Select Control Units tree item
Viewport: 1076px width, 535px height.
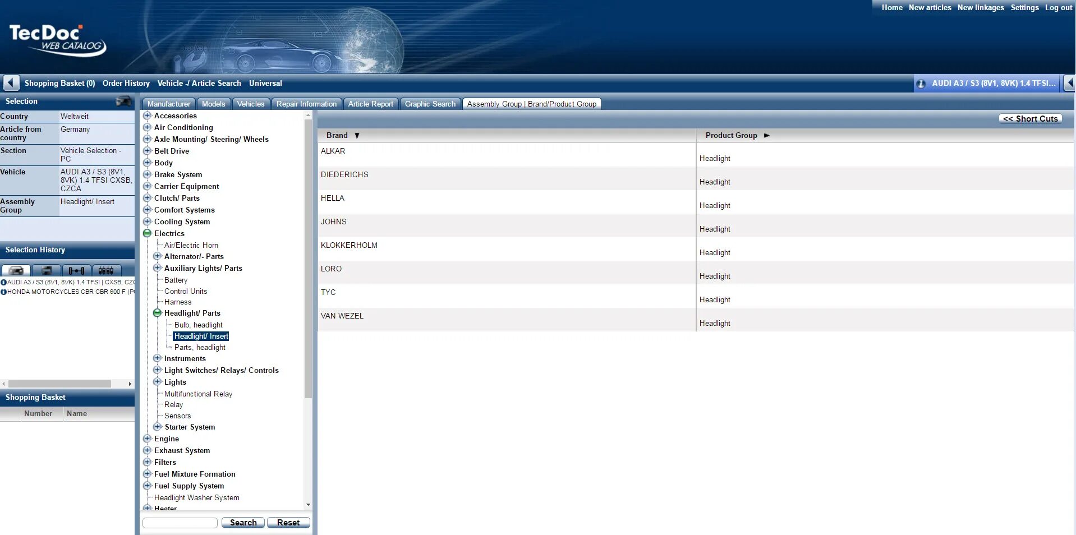point(186,291)
